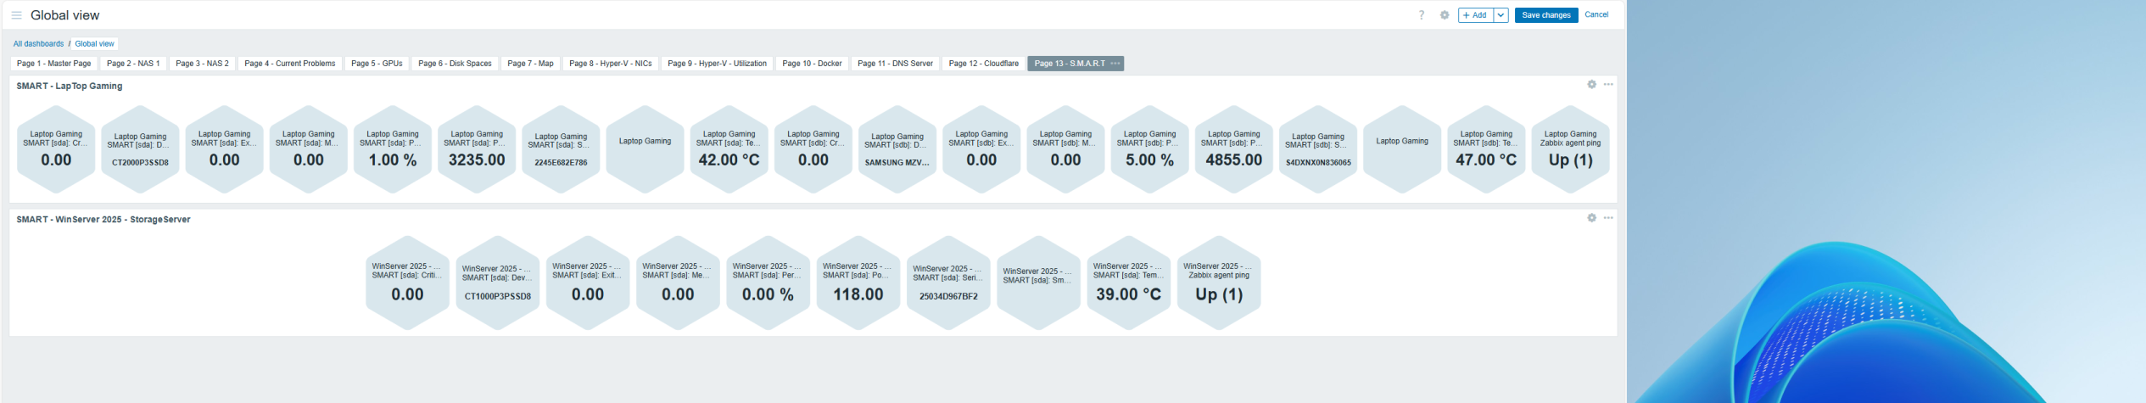Open three-dot menu for StorageServer widget
2146x403 pixels.
coord(1608,218)
